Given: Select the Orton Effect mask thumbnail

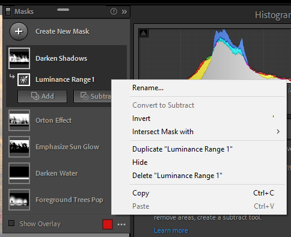Looking at the screenshot, I should click(x=19, y=120).
